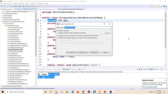Click the New file toolbar icon

coord(2,6)
